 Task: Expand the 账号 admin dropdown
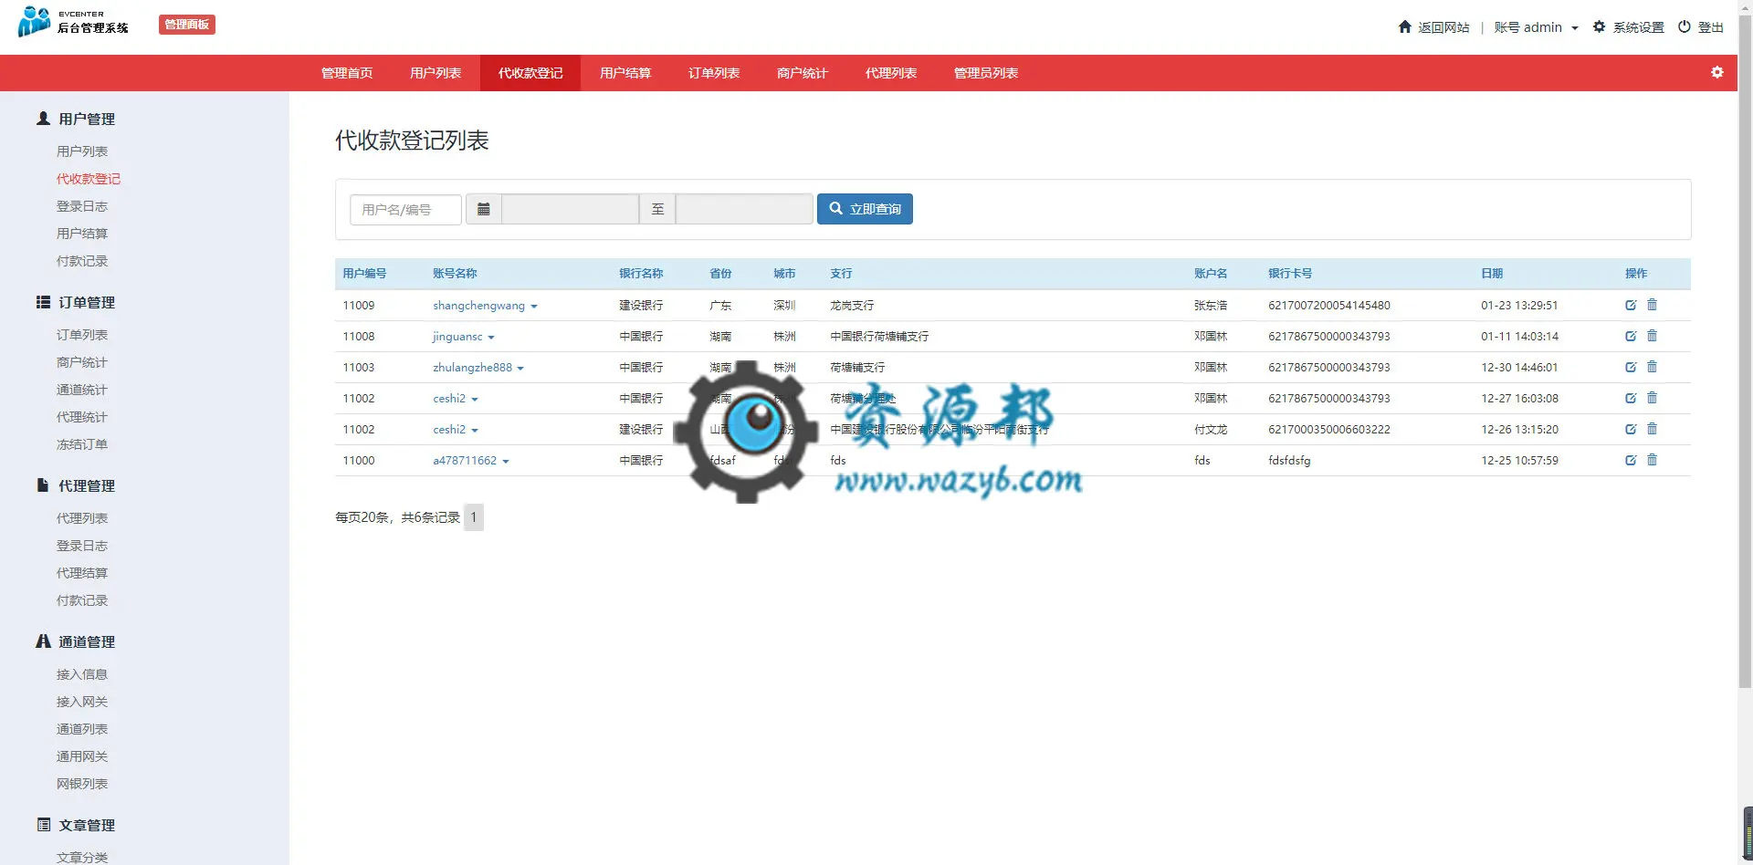[x=1536, y=27]
